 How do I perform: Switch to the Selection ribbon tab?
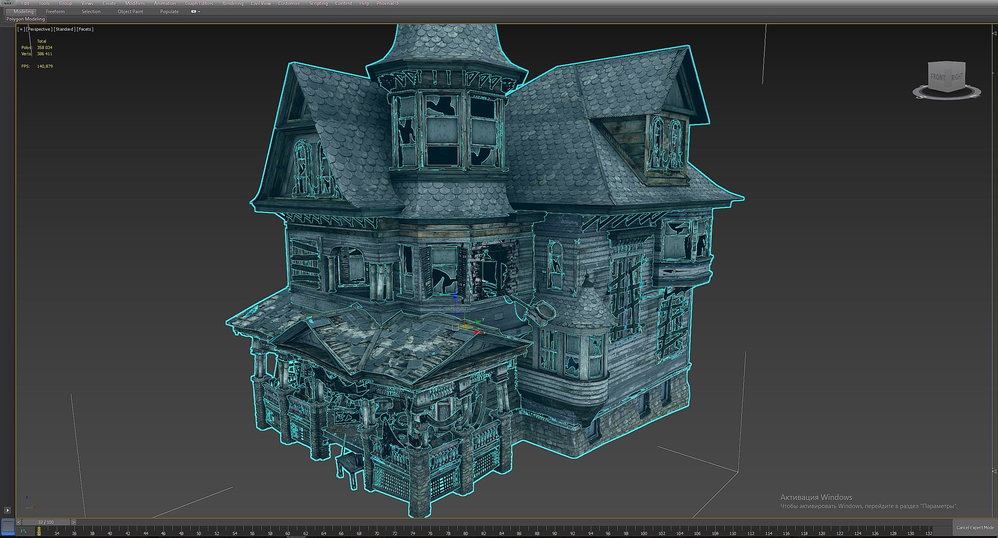coord(91,11)
